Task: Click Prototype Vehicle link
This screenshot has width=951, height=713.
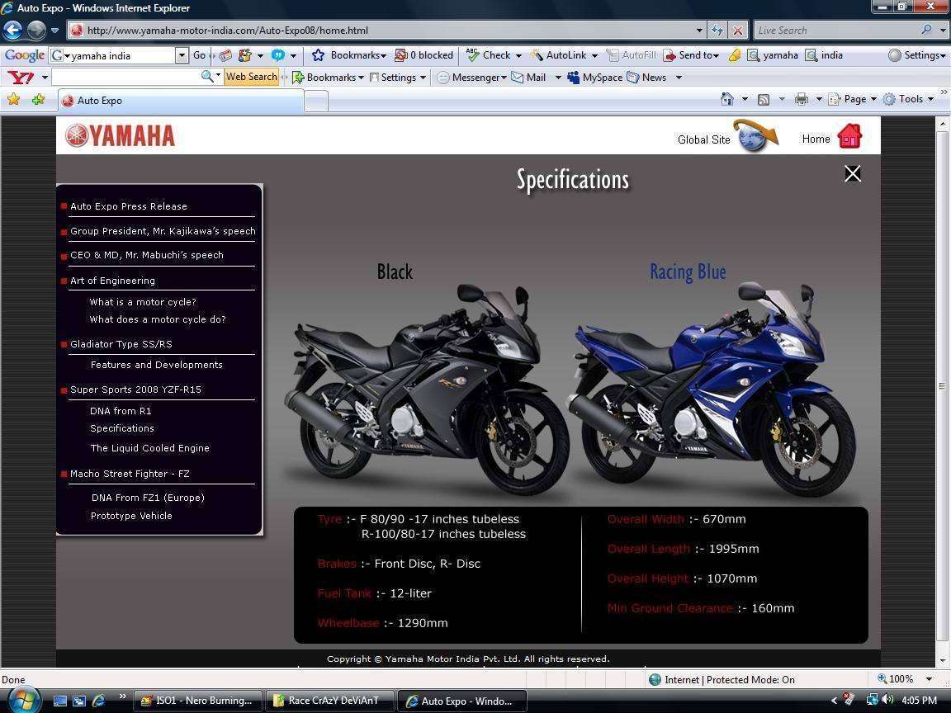Action: pos(131,516)
